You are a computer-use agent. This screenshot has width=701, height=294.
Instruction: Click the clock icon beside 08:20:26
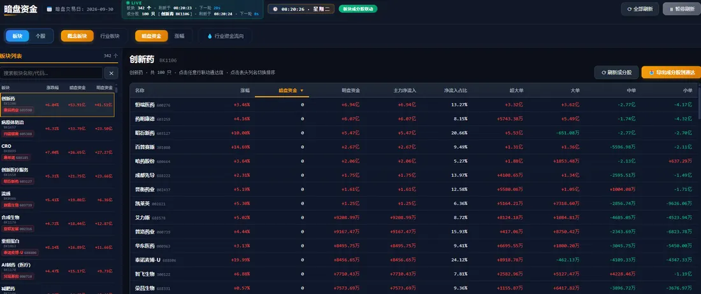tap(275, 9)
